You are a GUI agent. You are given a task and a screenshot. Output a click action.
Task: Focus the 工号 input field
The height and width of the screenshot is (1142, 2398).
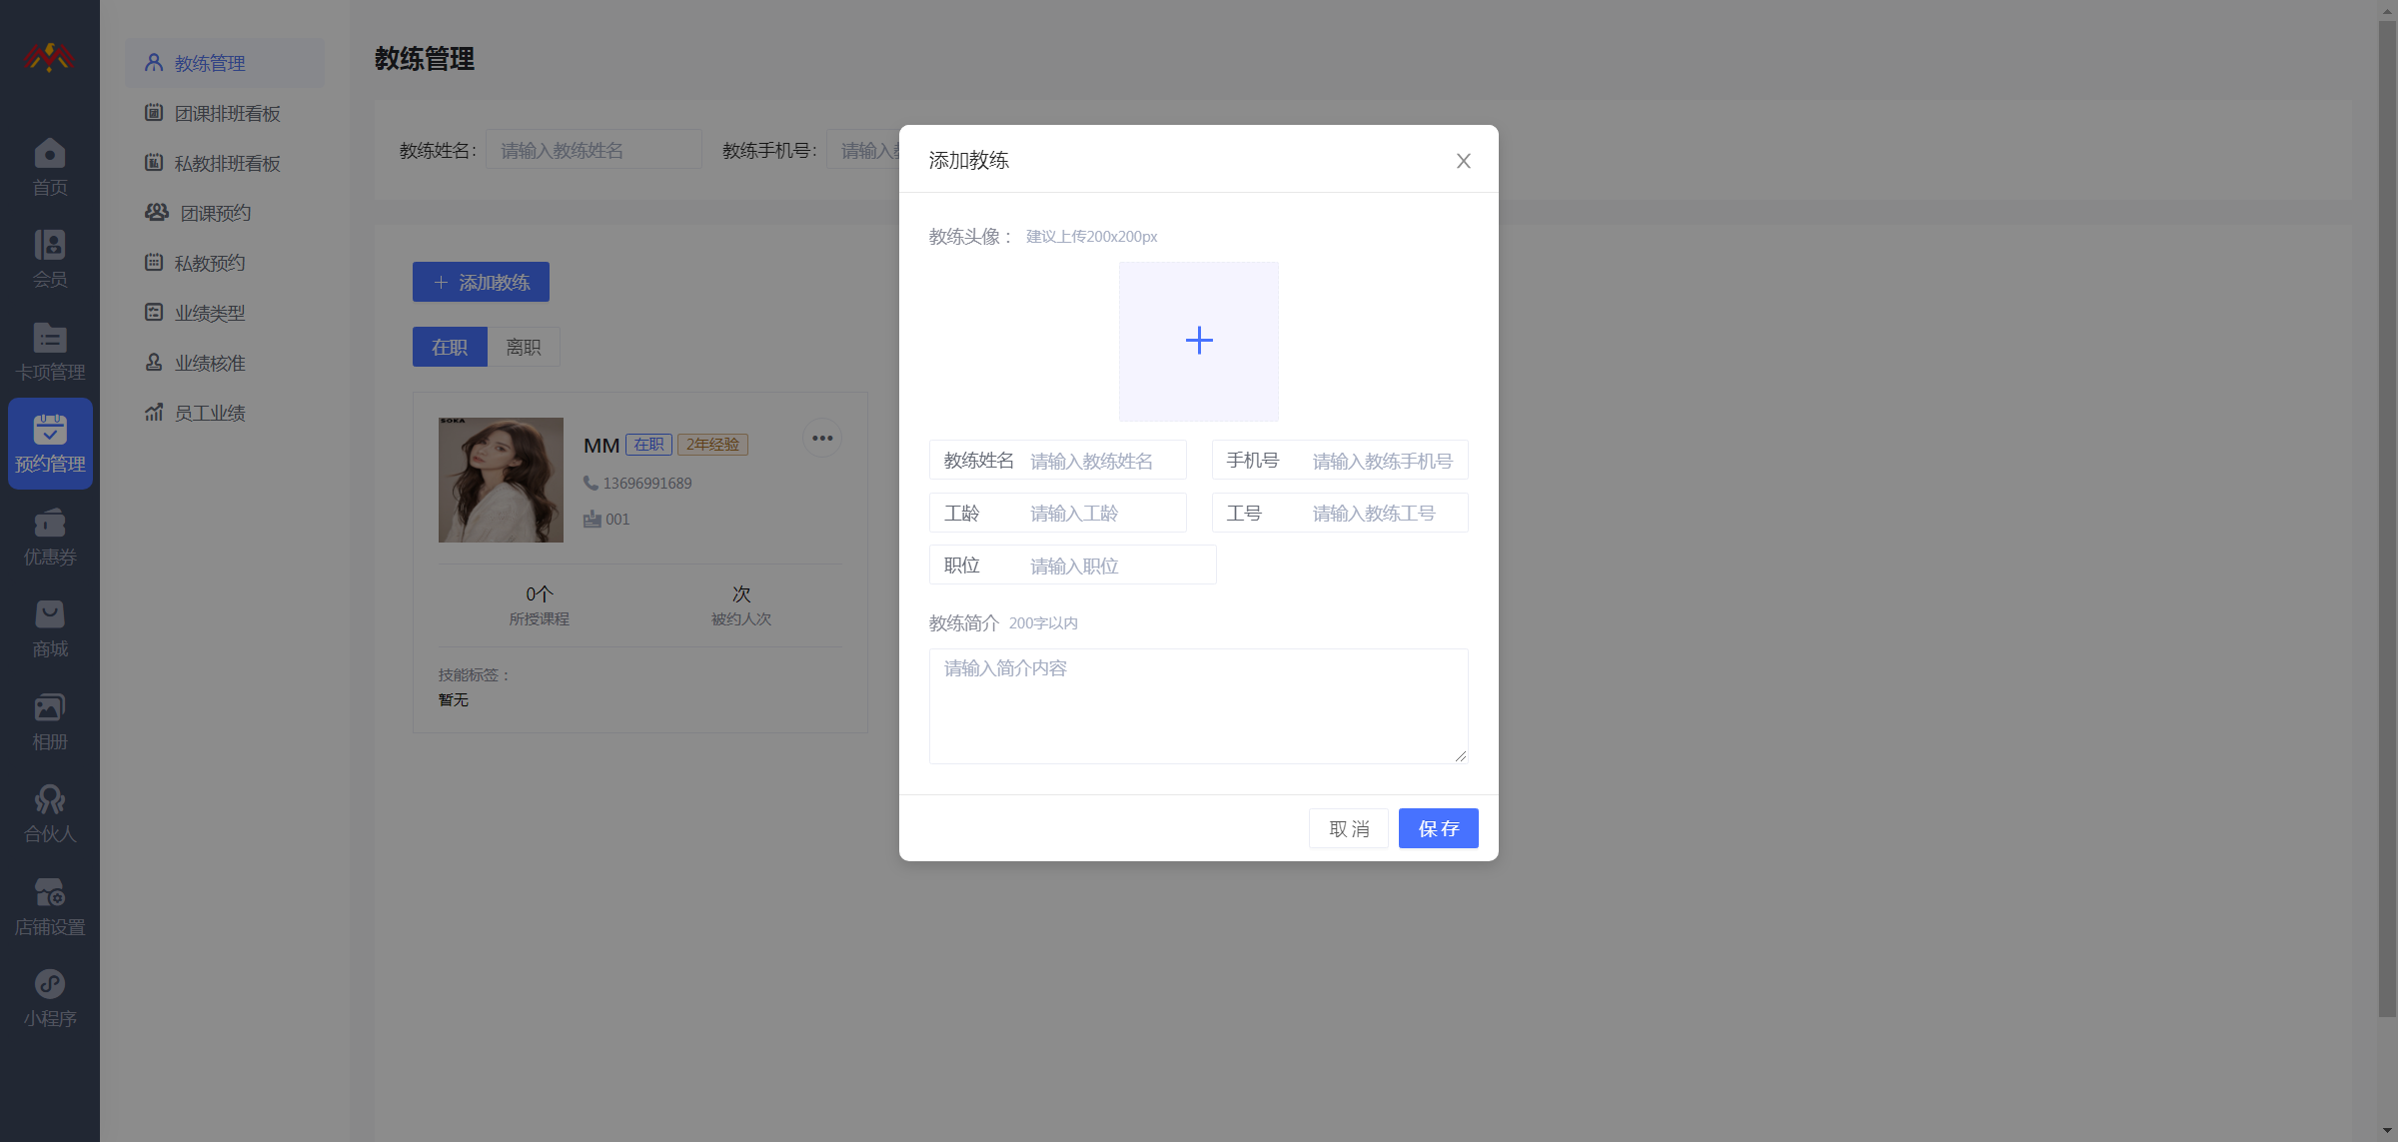[x=1340, y=513]
